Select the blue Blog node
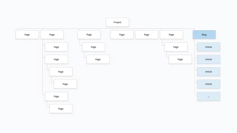The image size is (237, 133). (x=204, y=35)
